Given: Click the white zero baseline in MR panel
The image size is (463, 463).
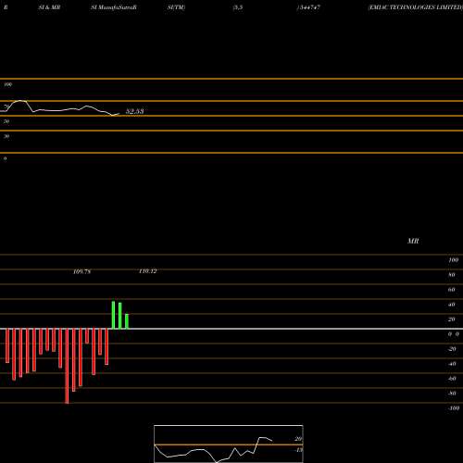Looking at the screenshot, I should coord(231,329).
